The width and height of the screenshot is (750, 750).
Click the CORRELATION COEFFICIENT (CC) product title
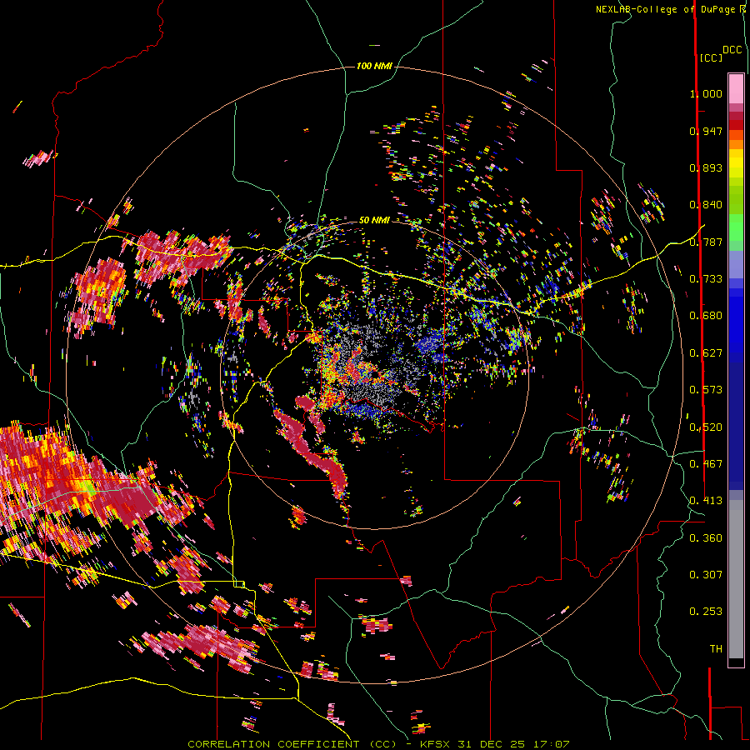point(292,744)
